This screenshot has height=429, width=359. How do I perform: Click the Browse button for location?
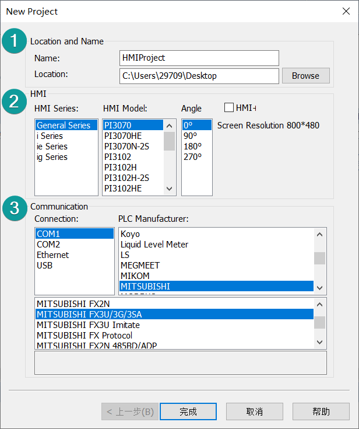(305, 76)
